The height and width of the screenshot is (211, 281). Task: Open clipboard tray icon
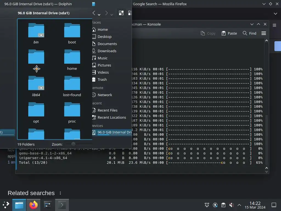tap(223, 205)
